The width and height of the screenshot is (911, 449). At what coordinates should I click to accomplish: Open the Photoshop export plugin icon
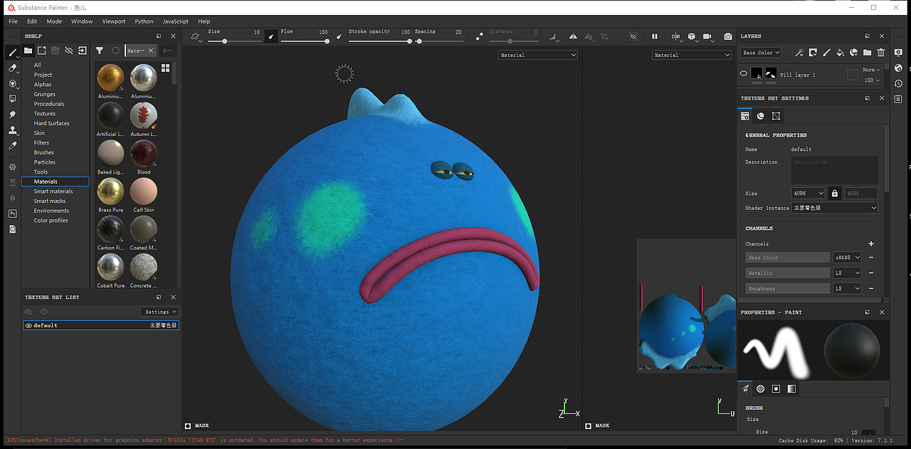(x=12, y=213)
